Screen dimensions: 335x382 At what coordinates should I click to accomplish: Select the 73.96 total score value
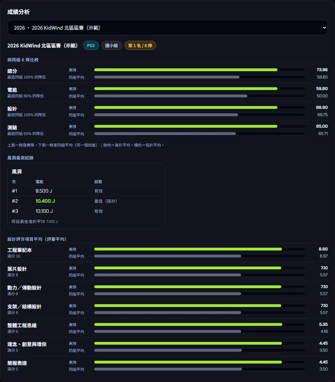coord(322,70)
